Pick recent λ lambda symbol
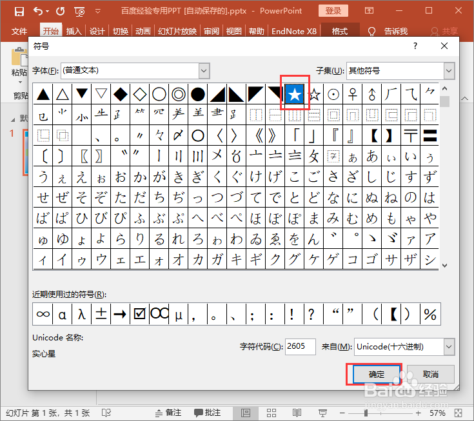 [x=82, y=314]
